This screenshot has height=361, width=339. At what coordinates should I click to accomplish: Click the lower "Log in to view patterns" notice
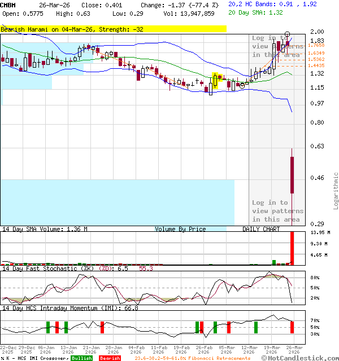point(277,211)
